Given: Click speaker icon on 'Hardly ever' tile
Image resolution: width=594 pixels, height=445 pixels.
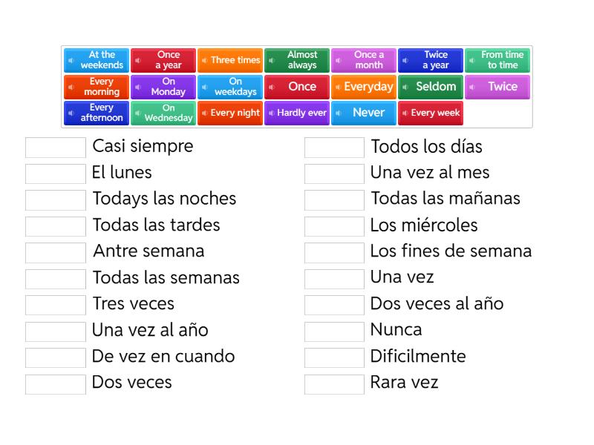Looking at the screenshot, I should click(271, 113).
